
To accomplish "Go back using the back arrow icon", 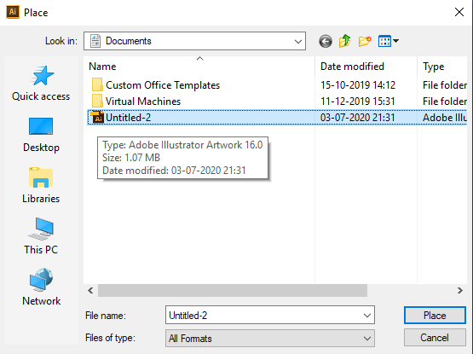I will click(326, 41).
